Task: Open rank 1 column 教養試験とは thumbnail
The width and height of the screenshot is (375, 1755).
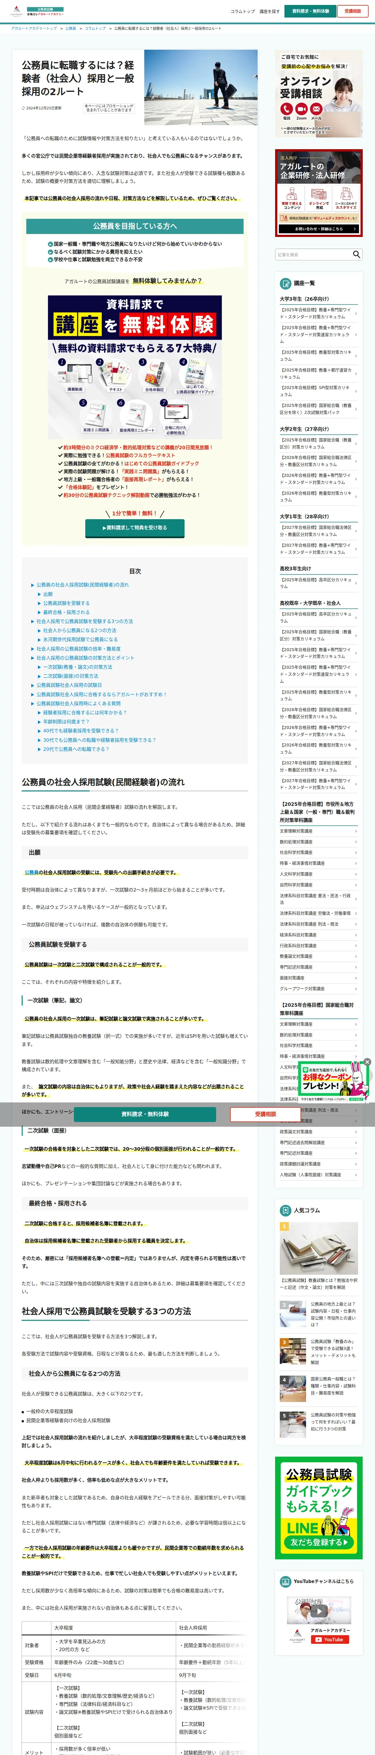Action: (x=319, y=1248)
